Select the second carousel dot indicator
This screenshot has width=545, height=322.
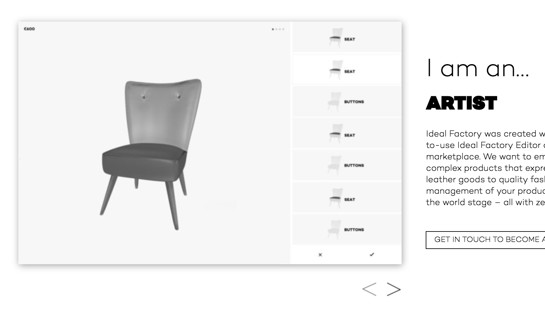click(x=276, y=29)
